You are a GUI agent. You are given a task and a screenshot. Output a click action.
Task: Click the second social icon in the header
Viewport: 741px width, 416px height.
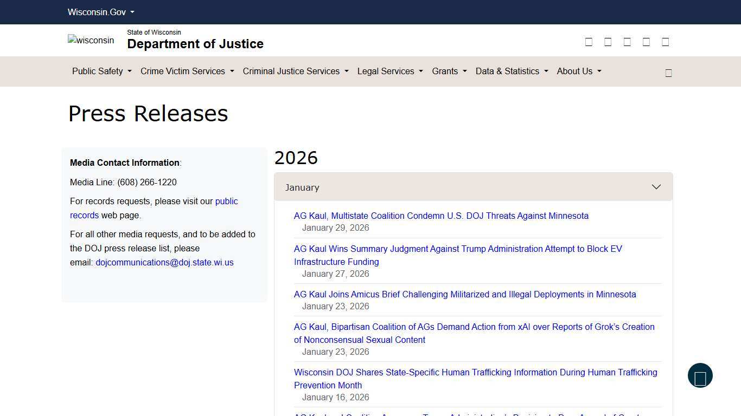608,42
